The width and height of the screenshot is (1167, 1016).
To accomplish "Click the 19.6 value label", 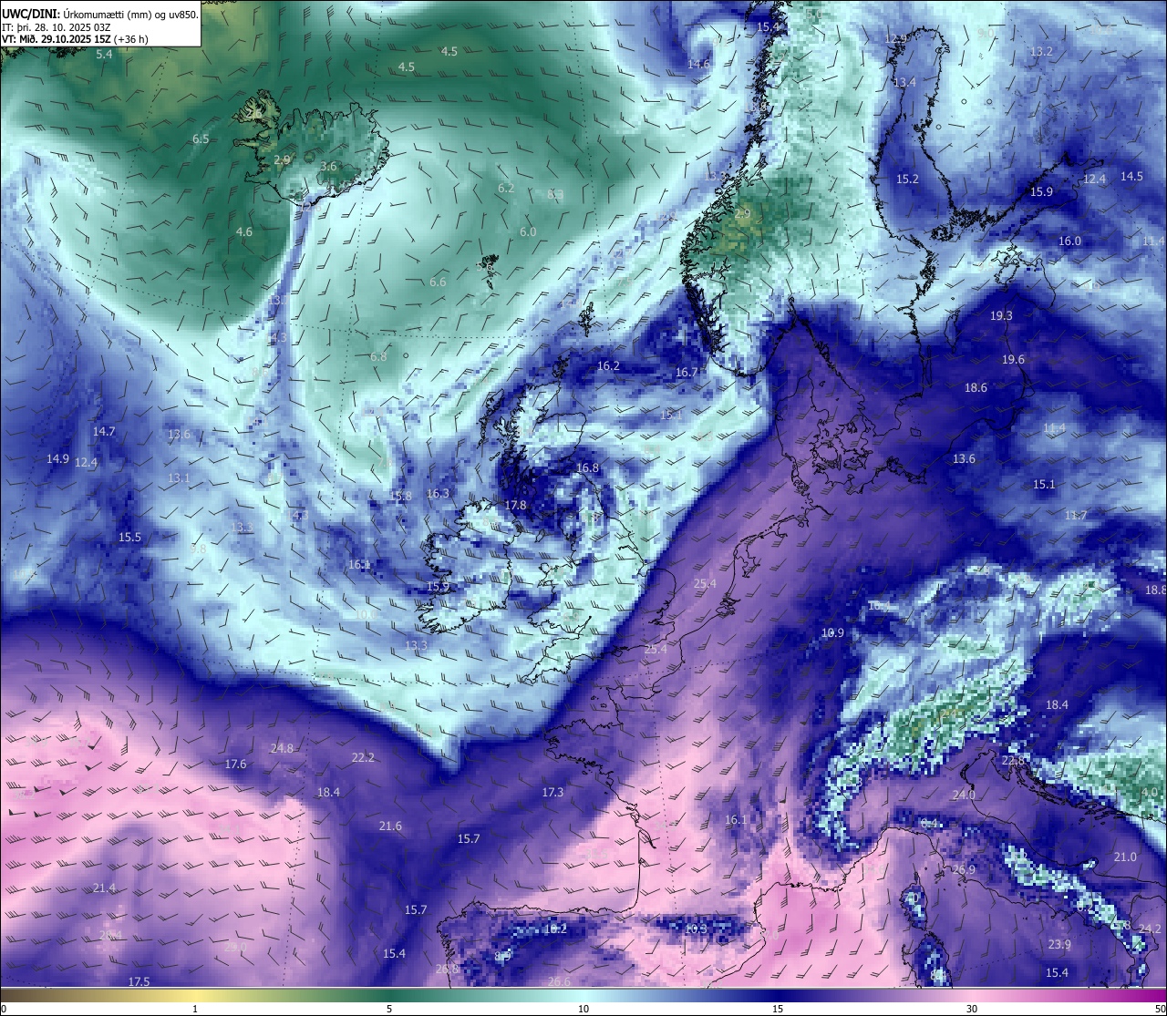I will point(1013,359).
